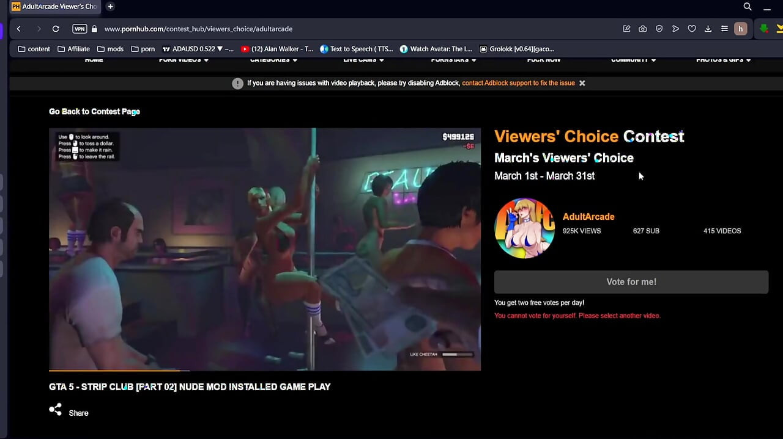Viewport: 783px width, 439px height.
Task: Take a snapshot with the camera icon
Action: 643,29
